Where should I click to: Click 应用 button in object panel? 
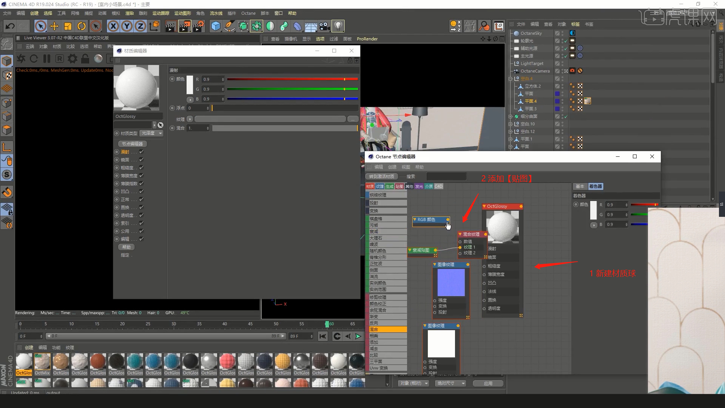488,383
